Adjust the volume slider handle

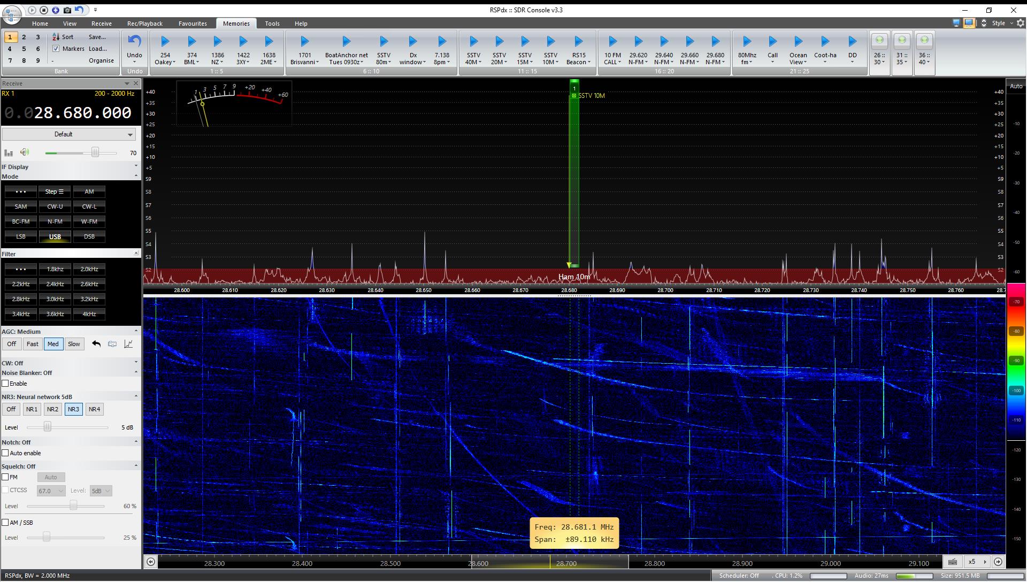[95, 152]
